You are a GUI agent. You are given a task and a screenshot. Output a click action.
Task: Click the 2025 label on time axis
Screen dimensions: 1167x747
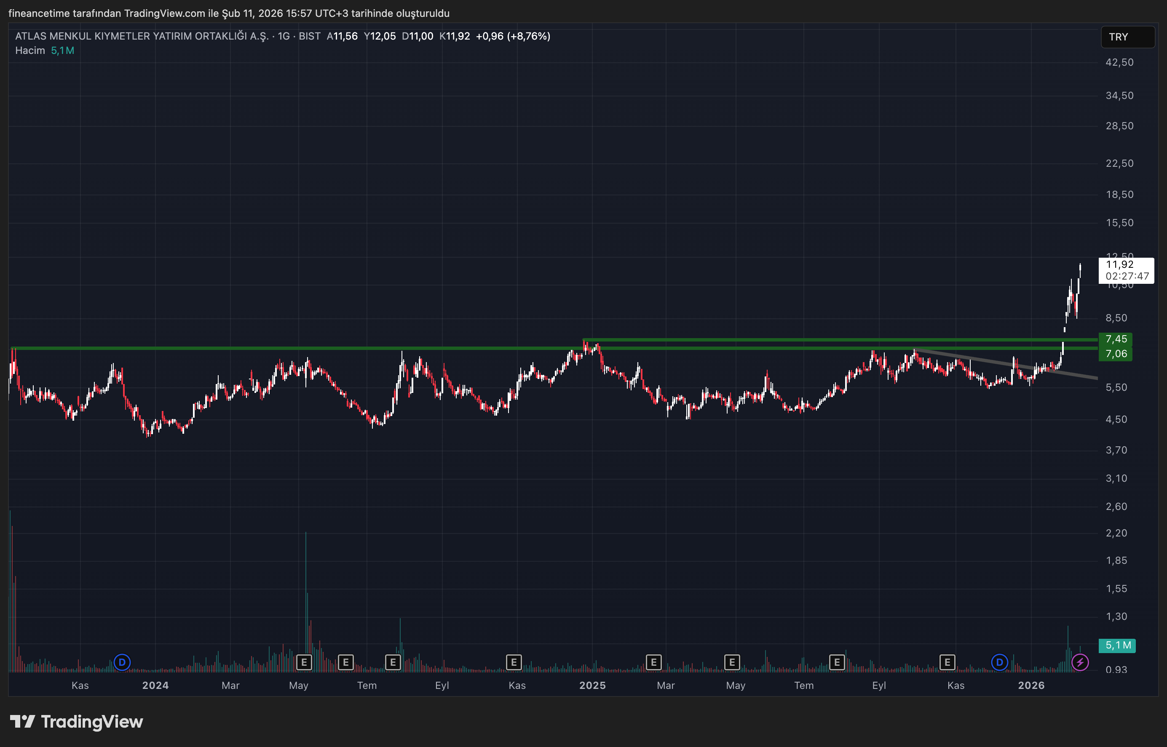(592, 686)
